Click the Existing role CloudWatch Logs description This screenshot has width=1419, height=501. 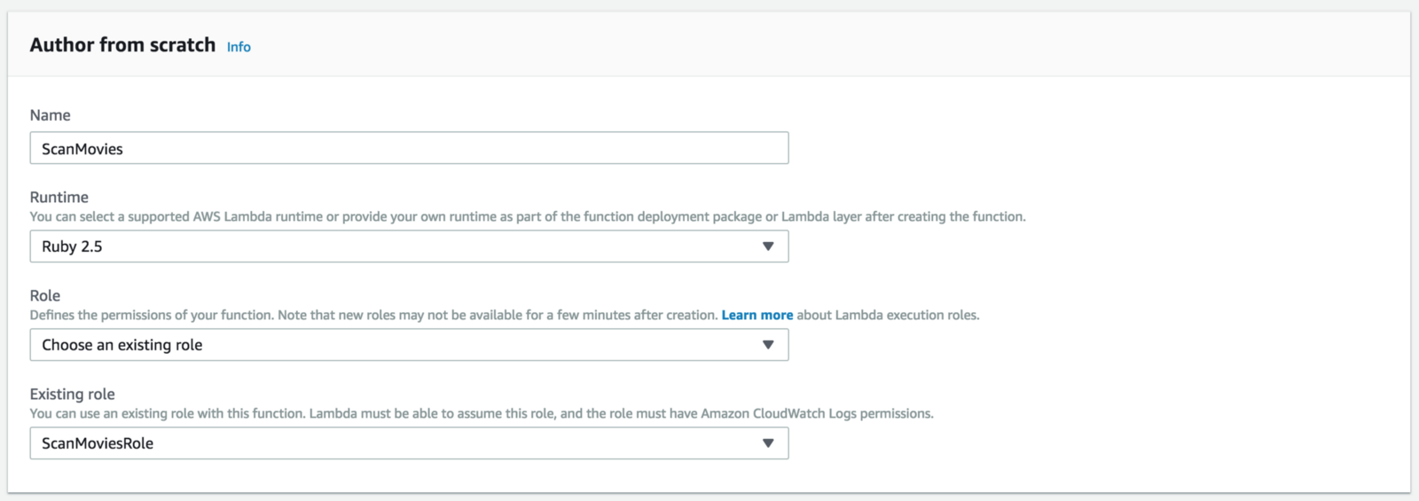point(482,413)
